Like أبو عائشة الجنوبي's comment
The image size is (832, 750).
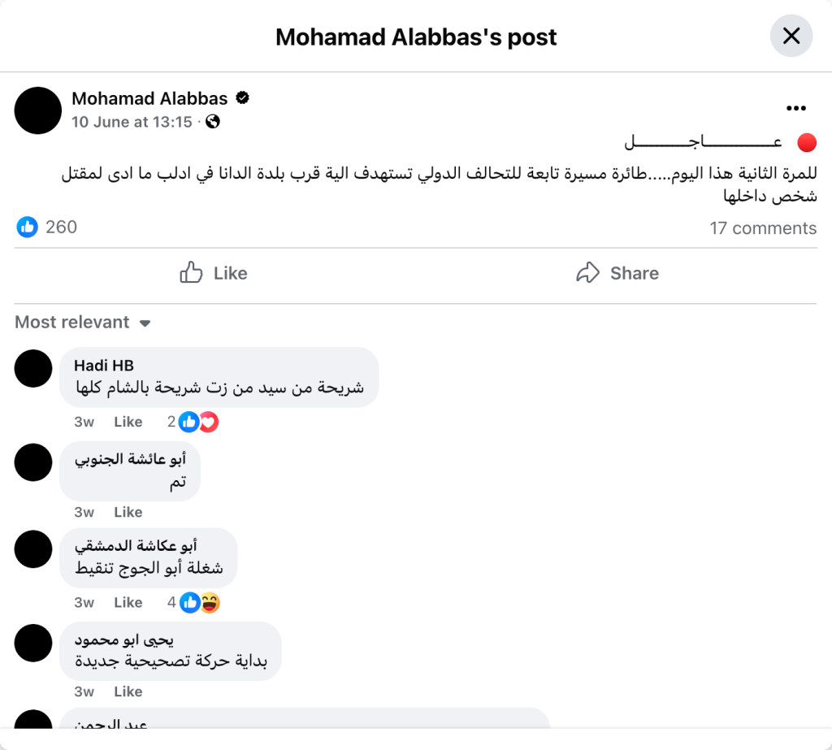click(x=128, y=512)
